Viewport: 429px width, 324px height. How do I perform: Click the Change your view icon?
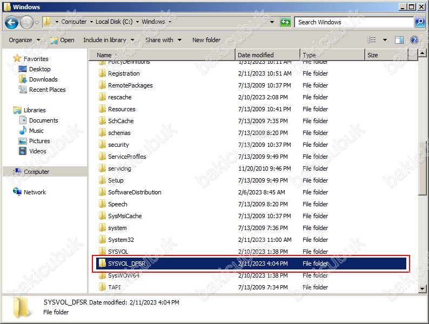(371, 40)
